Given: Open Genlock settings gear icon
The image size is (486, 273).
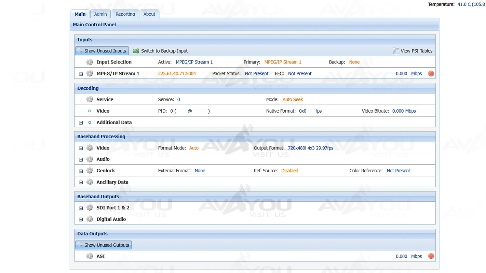Looking at the screenshot, I should click(x=90, y=171).
